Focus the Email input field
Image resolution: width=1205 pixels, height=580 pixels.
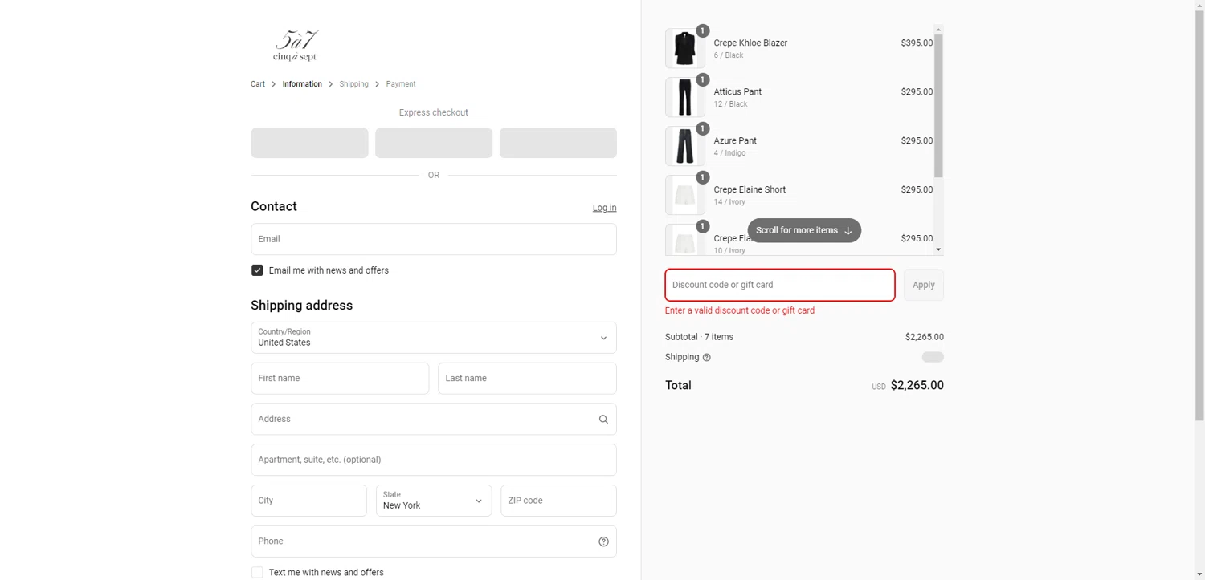[434, 239]
